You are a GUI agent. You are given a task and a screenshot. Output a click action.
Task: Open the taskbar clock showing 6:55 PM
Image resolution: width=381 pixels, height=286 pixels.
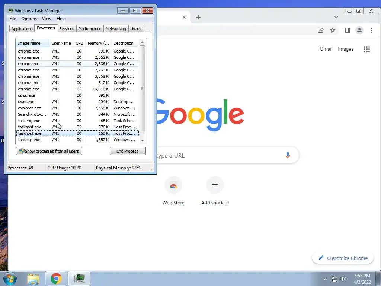click(362, 279)
